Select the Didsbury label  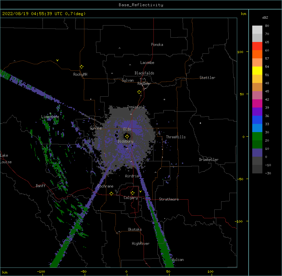126,141
